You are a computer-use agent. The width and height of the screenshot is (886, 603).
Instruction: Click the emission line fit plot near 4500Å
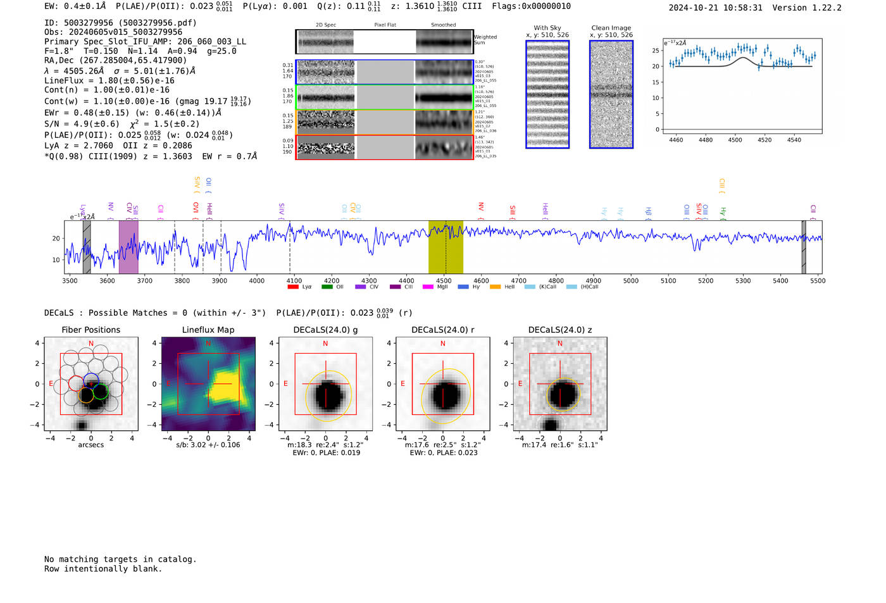pos(742,86)
